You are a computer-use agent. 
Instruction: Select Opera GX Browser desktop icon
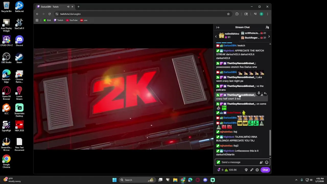(x=6, y=93)
